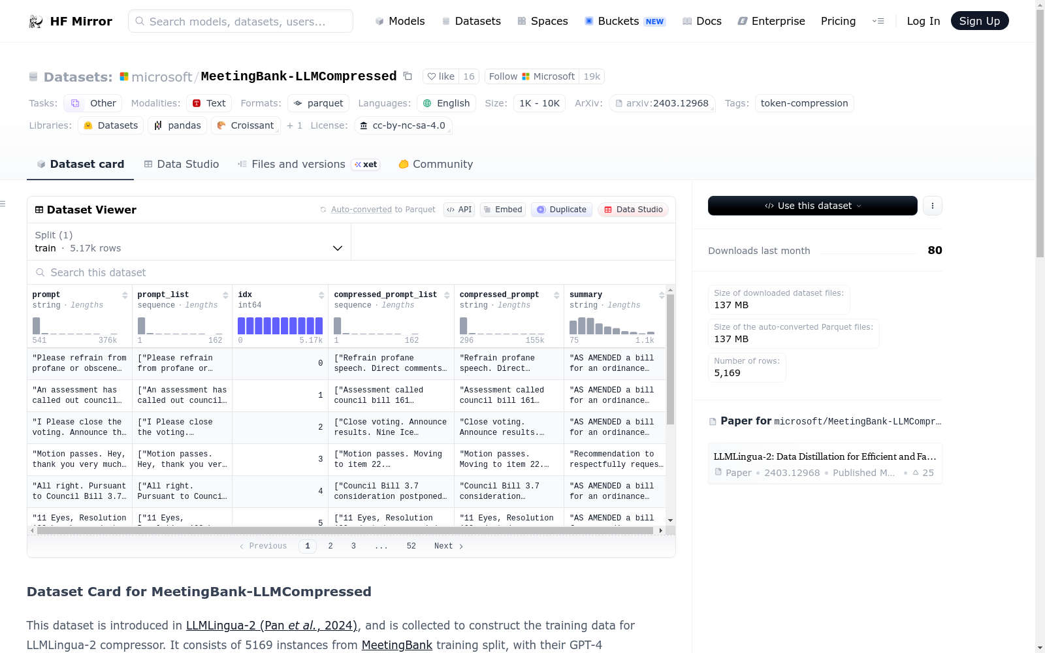Click the Log In link
Viewport: 1045px width, 653px height.
pos(924,21)
